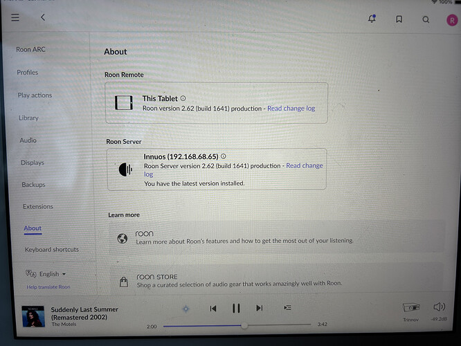
Task: Open the Trinnov zone selector
Action: click(411, 311)
